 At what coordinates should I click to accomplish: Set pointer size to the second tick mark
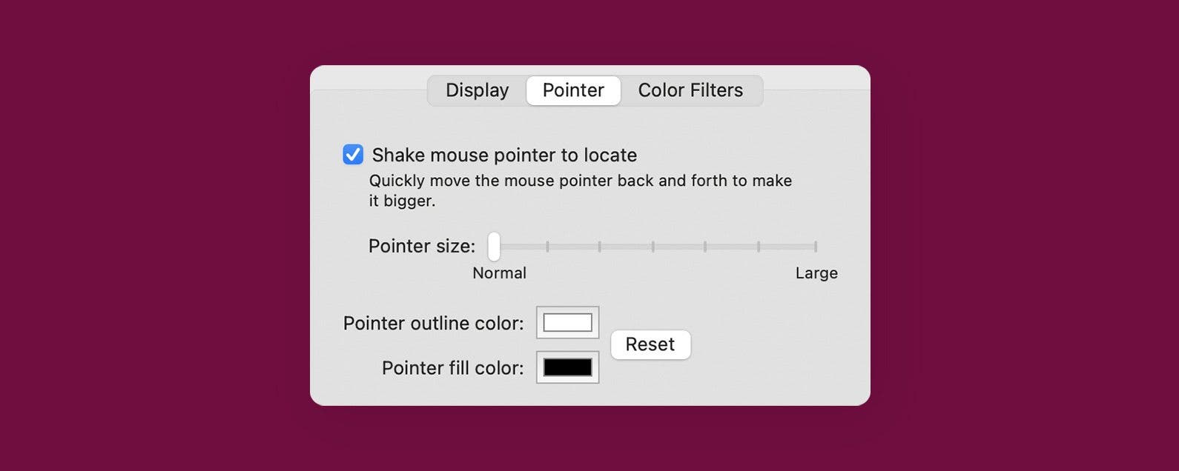[x=547, y=247]
